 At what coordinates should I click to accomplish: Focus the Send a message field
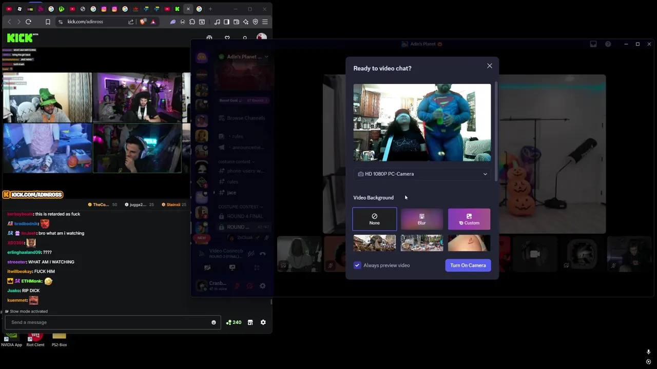[113, 322]
